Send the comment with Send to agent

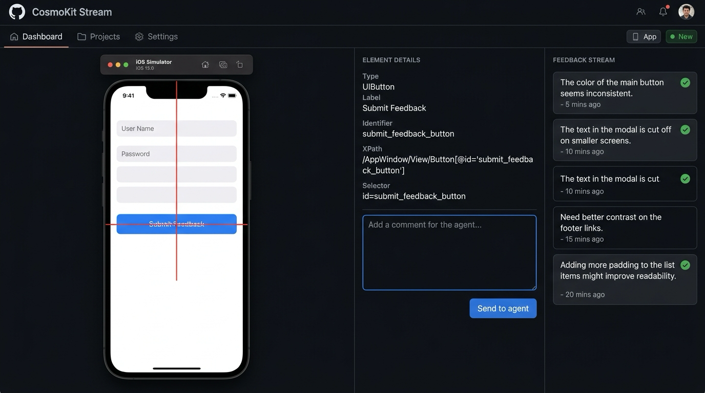(503, 309)
